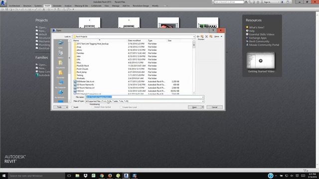The width and height of the screenshot is (319, 179).
Task: Open the blue help circle in system tray
Action: pos(270,176)
